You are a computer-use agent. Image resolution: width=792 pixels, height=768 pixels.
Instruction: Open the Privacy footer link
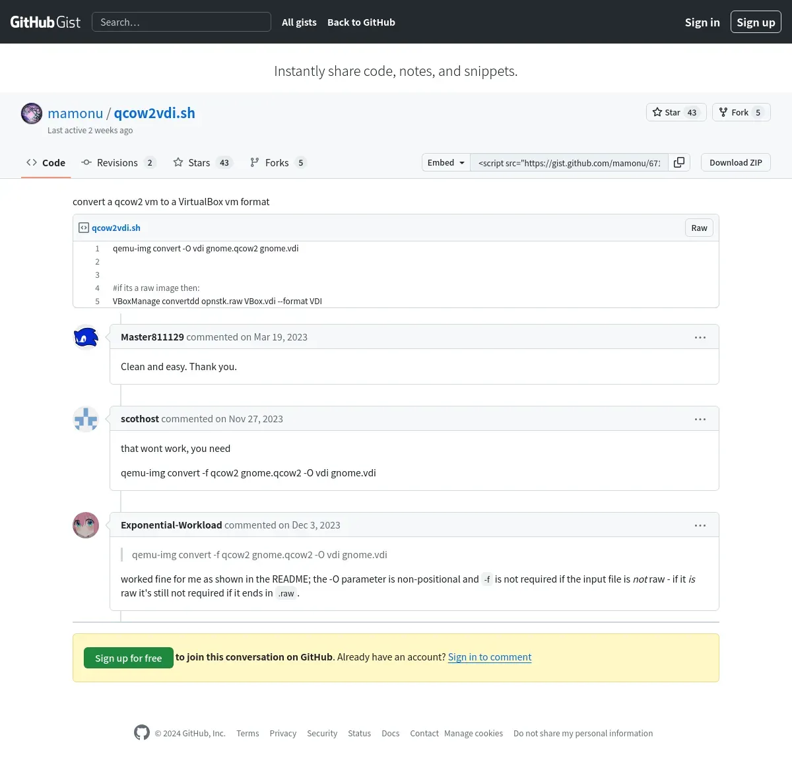pos(283,733)
